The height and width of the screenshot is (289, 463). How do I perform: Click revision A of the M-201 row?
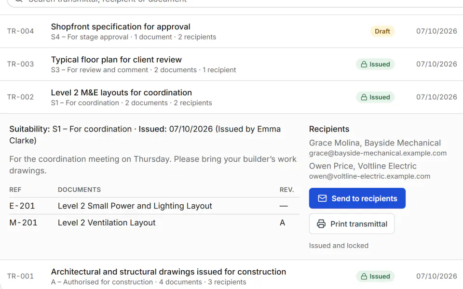[x=282, y=223]
